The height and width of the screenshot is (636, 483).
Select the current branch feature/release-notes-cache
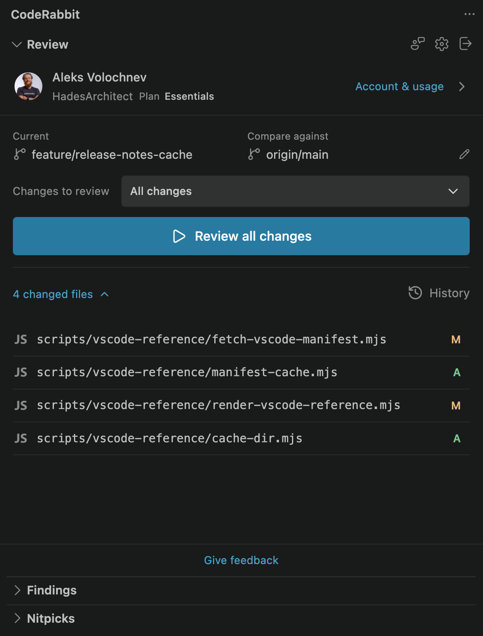112,155
